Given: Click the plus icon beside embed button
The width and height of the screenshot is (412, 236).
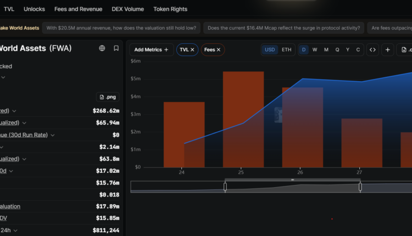Looking at the screenshot, I should (388, 49).
